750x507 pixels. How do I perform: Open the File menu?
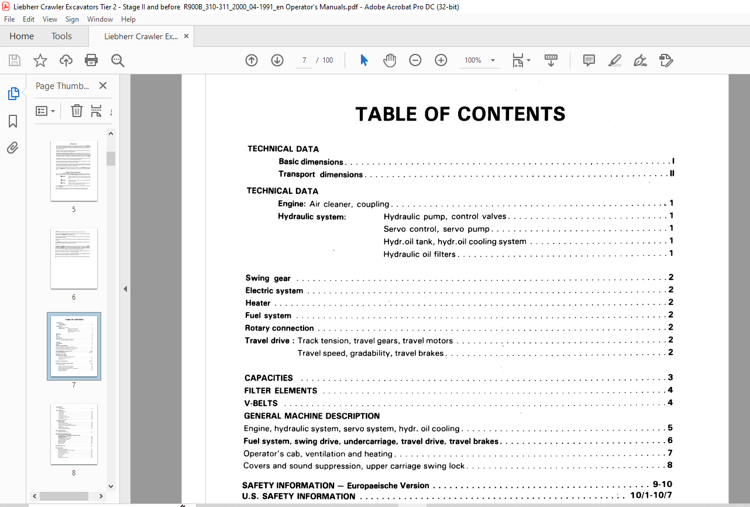pos(9,19)
